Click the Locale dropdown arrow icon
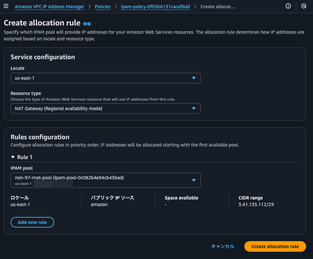 point(194,78)
